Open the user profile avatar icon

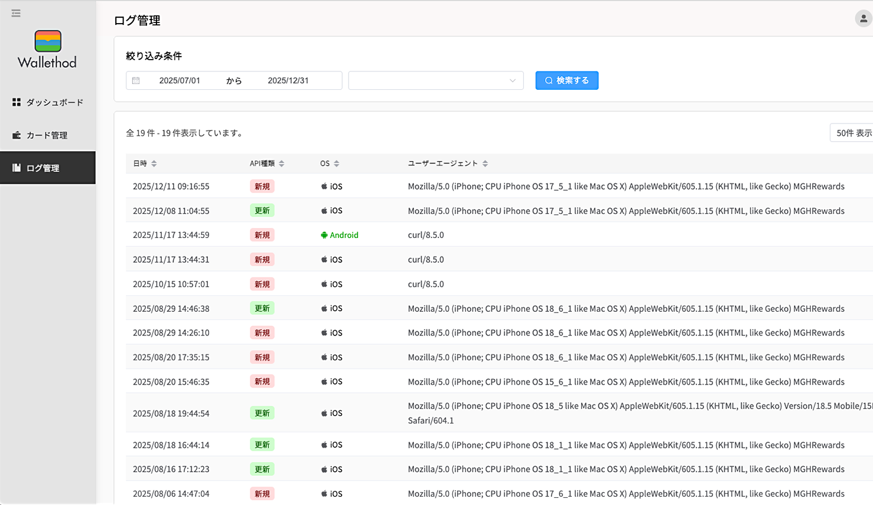point(863,19)
